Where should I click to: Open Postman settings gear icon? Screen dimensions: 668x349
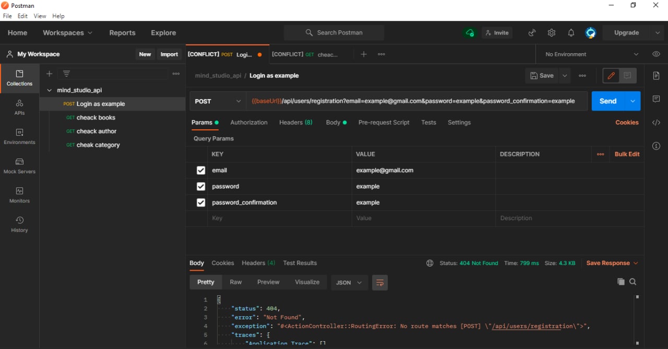(x=552, y=33)
